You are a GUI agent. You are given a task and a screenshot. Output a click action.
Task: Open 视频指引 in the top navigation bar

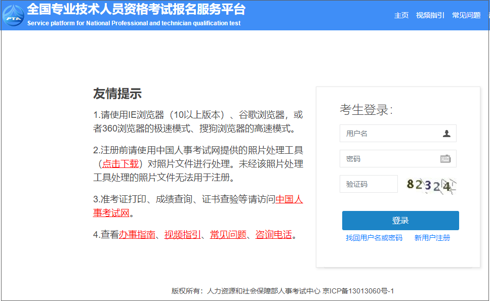430,15
